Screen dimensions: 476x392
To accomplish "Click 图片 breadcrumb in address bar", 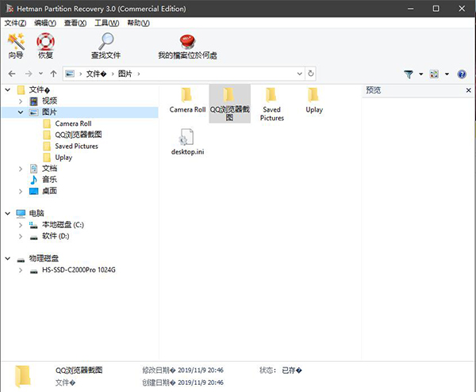I will (125, 74).
